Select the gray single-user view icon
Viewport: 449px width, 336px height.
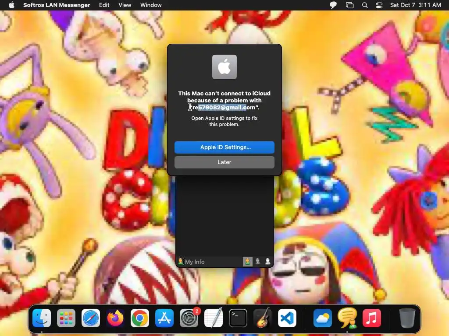(258, 262)
